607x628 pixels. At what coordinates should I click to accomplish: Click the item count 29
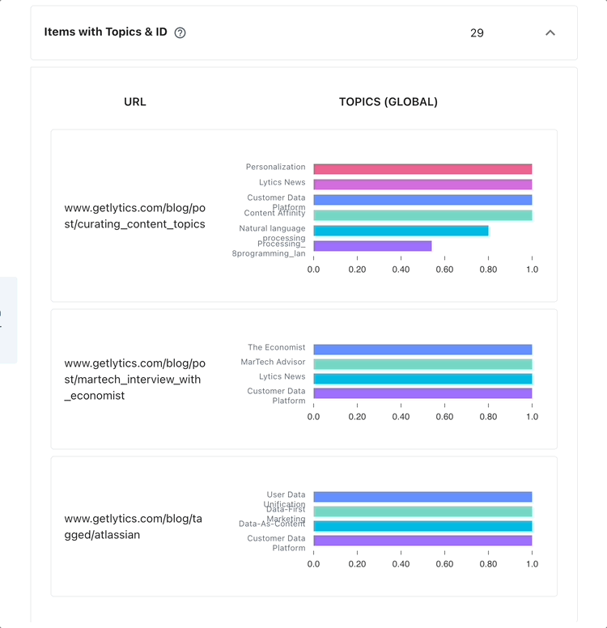pyautogui.click(x=477, y=33)
